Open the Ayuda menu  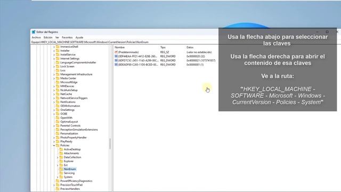click(x=79, y=37)
